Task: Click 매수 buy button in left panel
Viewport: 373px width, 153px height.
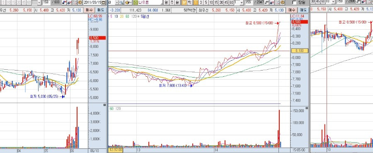Action: tap(89, 10)
